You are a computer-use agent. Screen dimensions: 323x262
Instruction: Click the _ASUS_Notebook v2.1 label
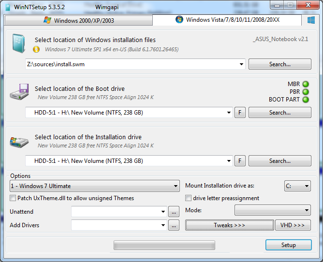coord(280,39)
